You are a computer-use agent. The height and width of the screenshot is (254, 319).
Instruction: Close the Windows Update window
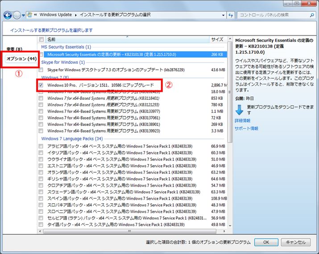coord(309,3)
